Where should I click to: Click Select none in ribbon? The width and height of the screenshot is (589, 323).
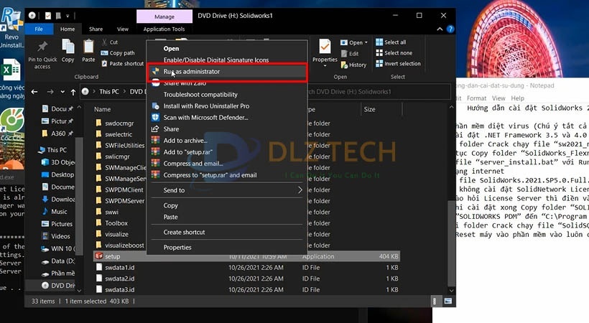394,53
